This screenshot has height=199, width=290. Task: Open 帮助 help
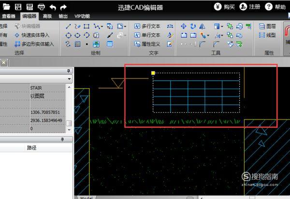pos(275,7)
